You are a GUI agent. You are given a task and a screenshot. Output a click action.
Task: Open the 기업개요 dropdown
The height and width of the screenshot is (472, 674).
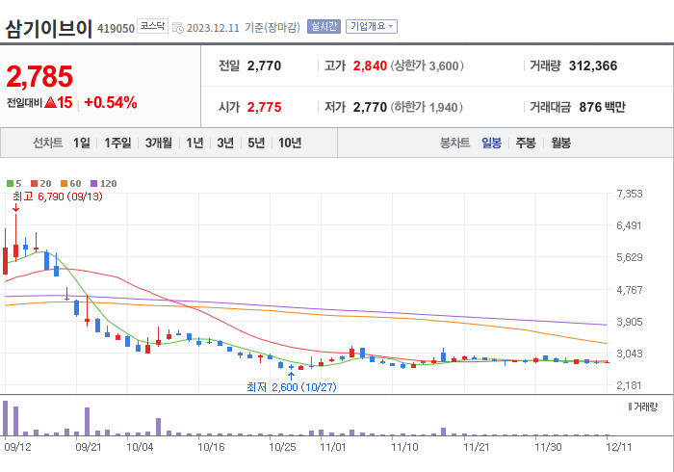pos(372,27)
